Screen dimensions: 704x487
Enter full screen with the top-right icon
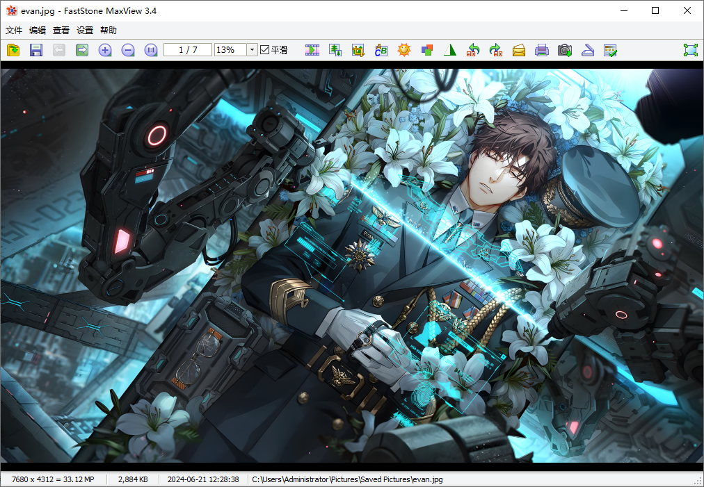click(x=690, y=50)
